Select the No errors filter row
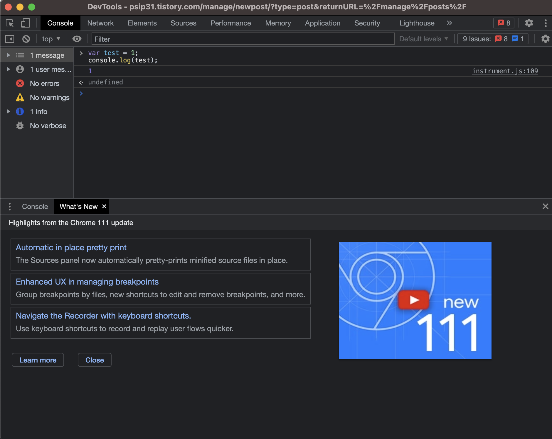This screenshot has height=439, width=552. coord(37,84)
